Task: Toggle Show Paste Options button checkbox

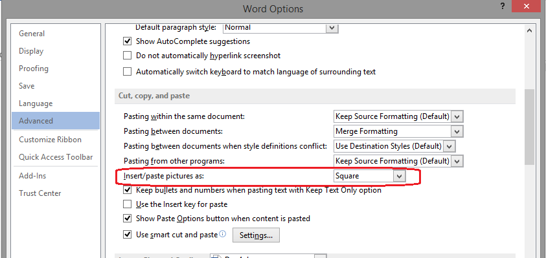Action: [128, 219]
